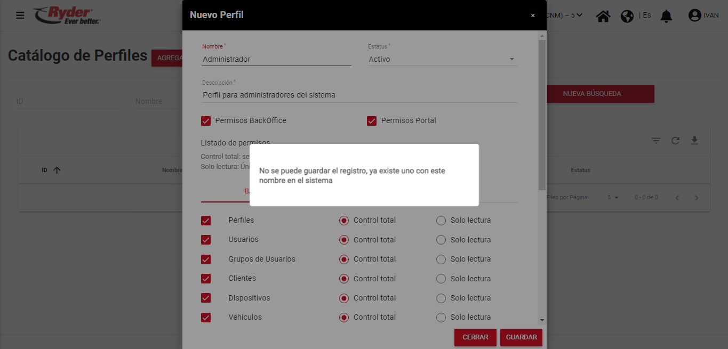728x349 pixels.
Task: Open the globe language selector
Action: (x=627, y=16)
